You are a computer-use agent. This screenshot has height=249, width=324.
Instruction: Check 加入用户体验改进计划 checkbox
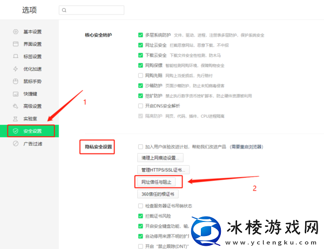tap(140, 147)
